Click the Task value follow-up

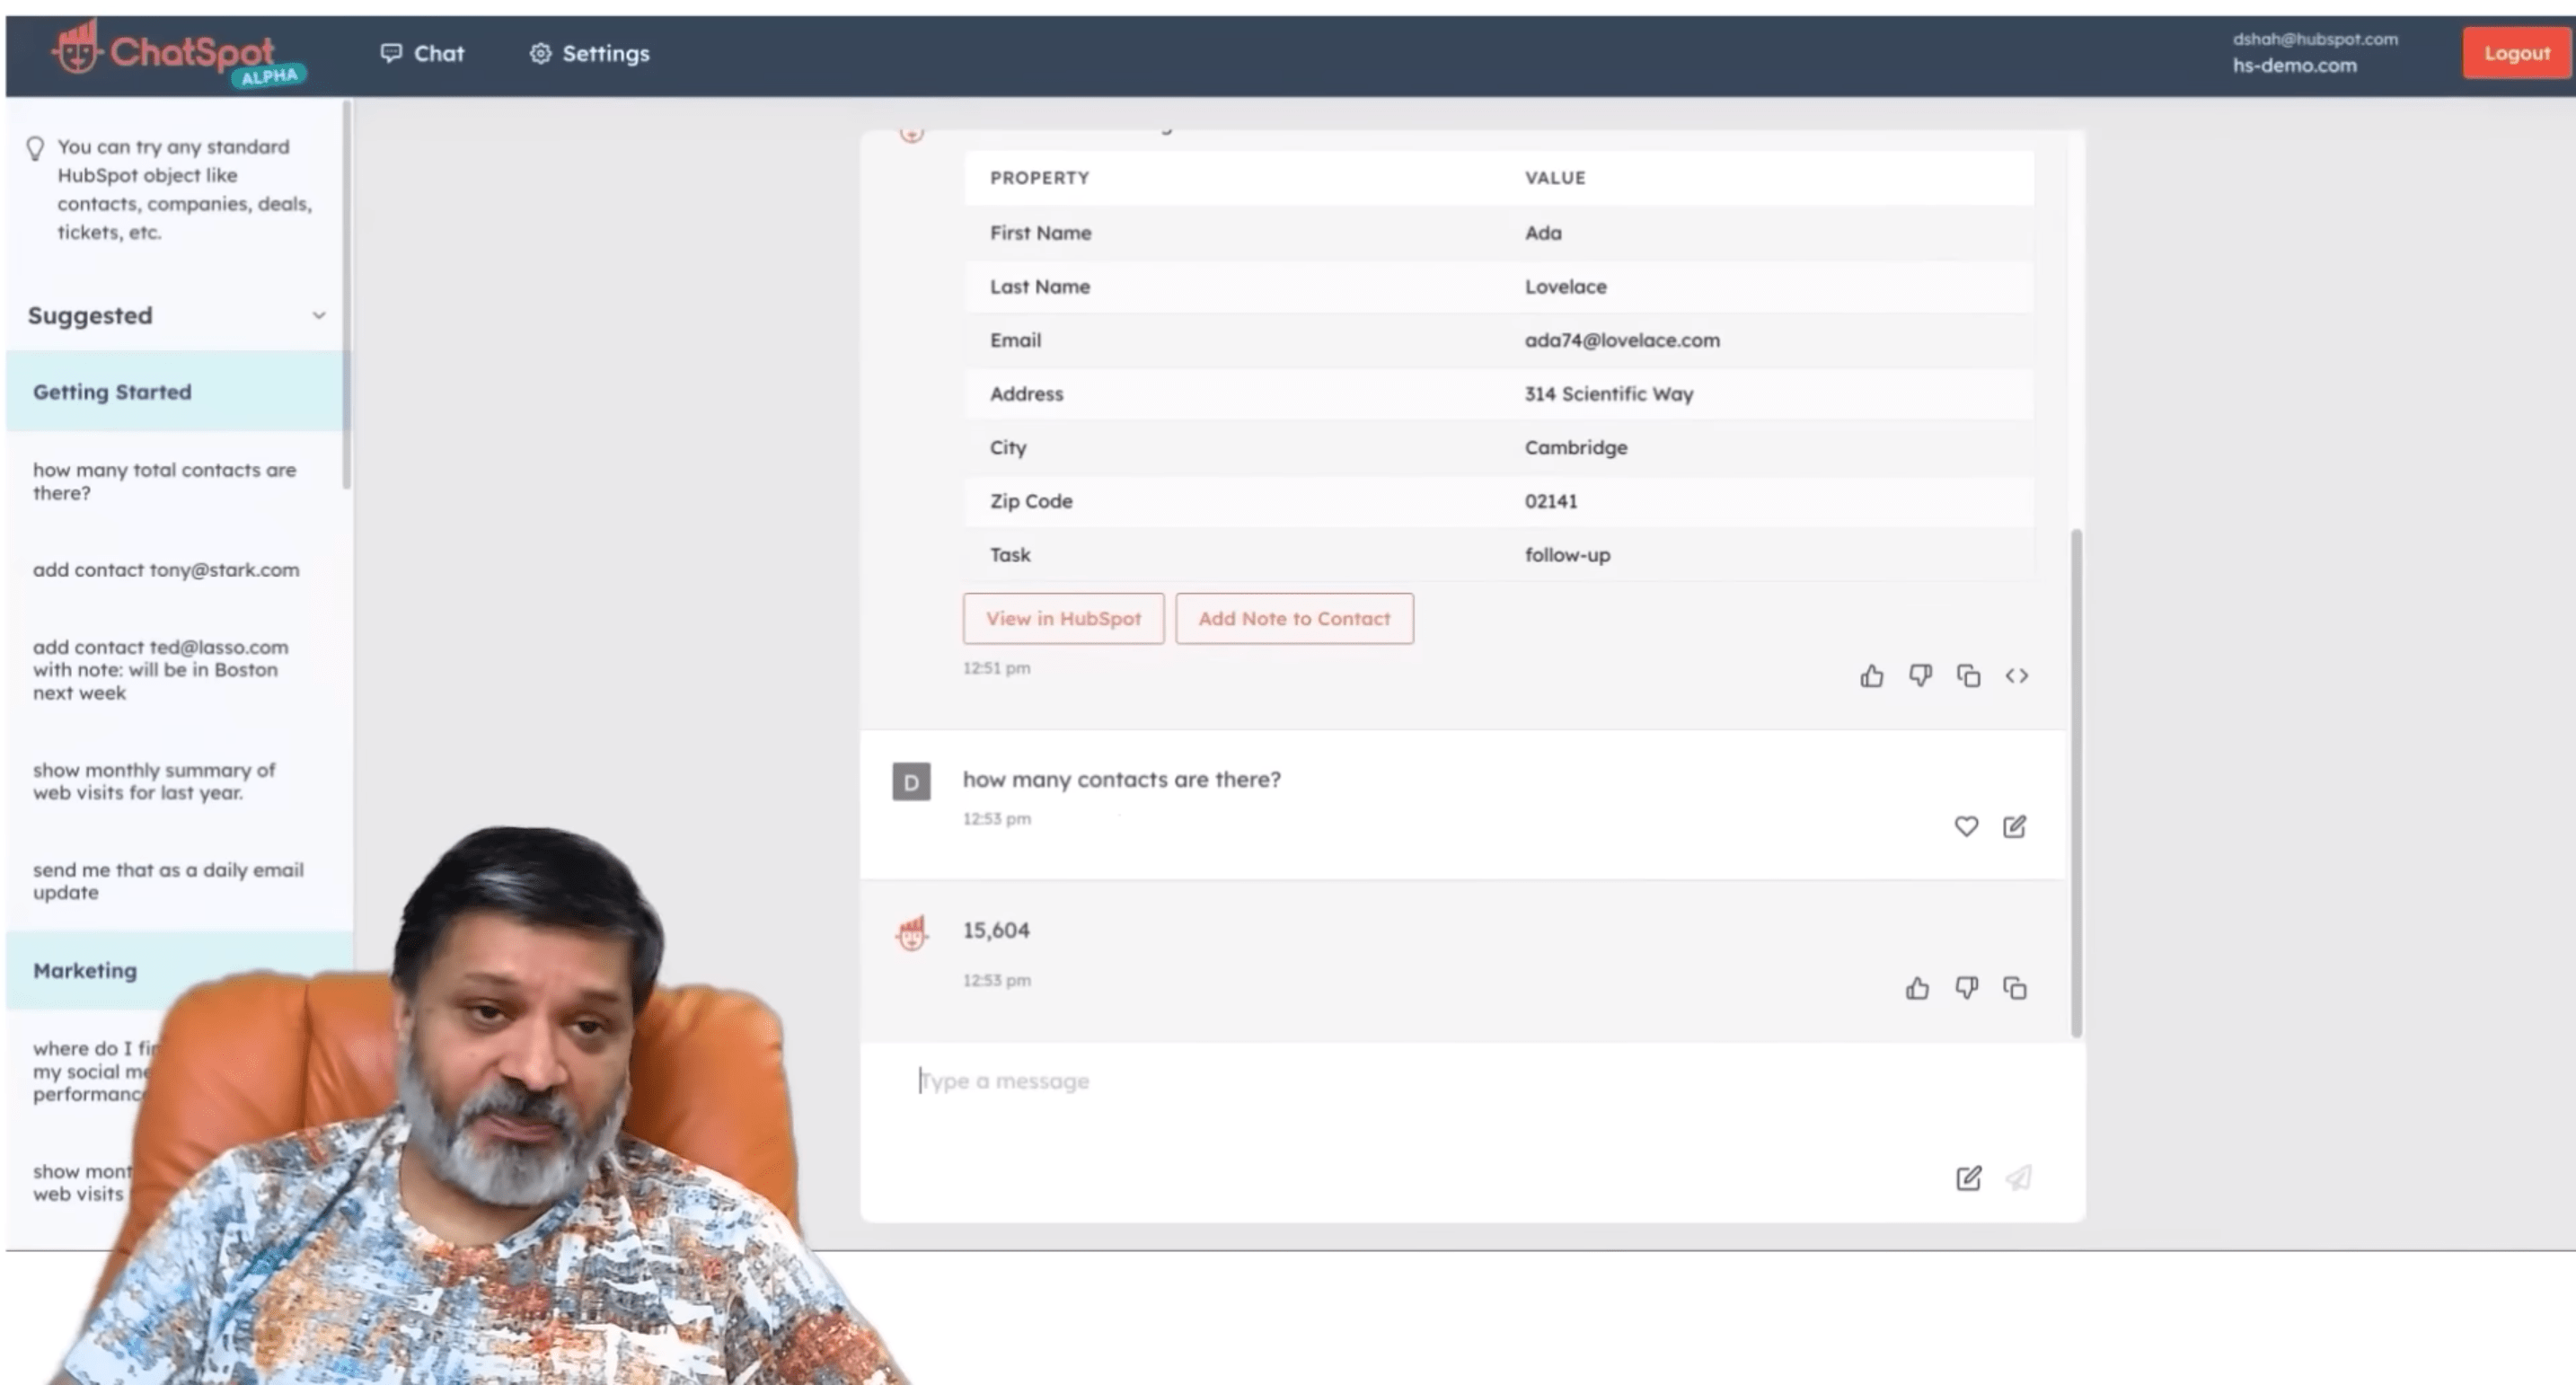tap(1567, 555)
